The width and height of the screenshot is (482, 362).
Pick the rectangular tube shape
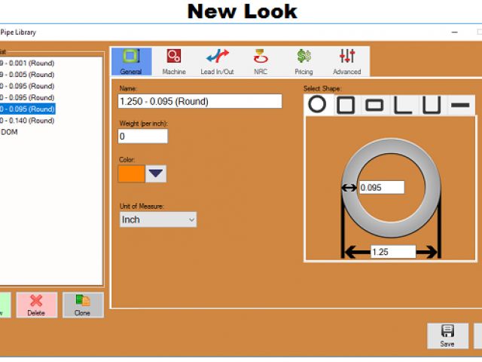374,105
